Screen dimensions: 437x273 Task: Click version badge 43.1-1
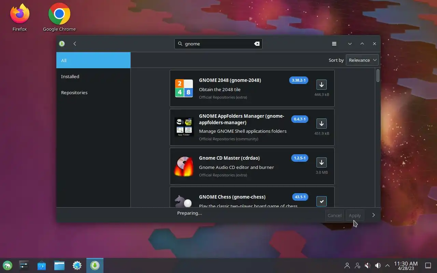[x=300, y=197]
